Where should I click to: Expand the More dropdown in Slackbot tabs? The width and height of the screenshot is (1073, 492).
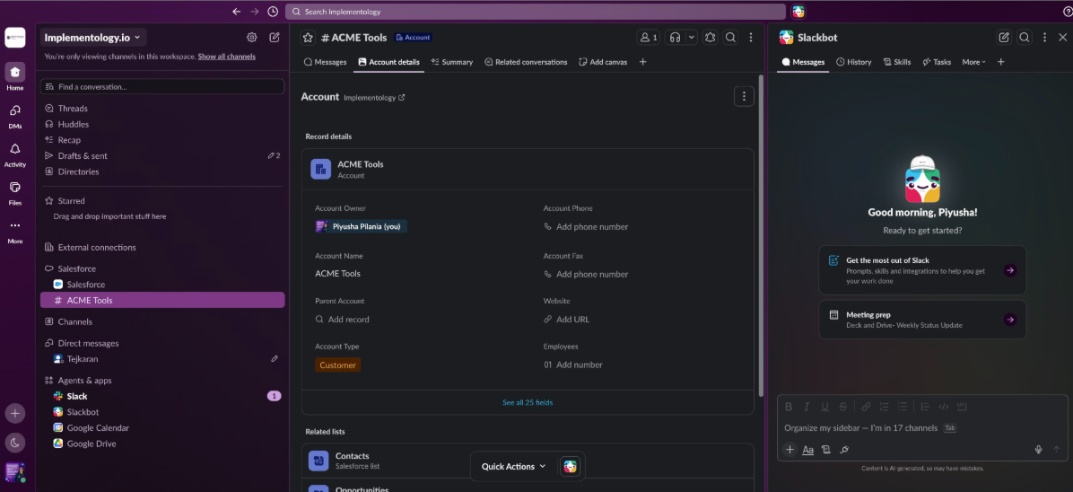pyautogui.click(x=973, y=62)
